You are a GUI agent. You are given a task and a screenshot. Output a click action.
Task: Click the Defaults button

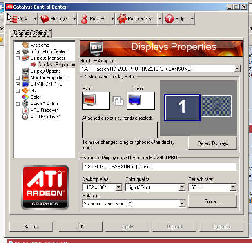pos(221,227)
